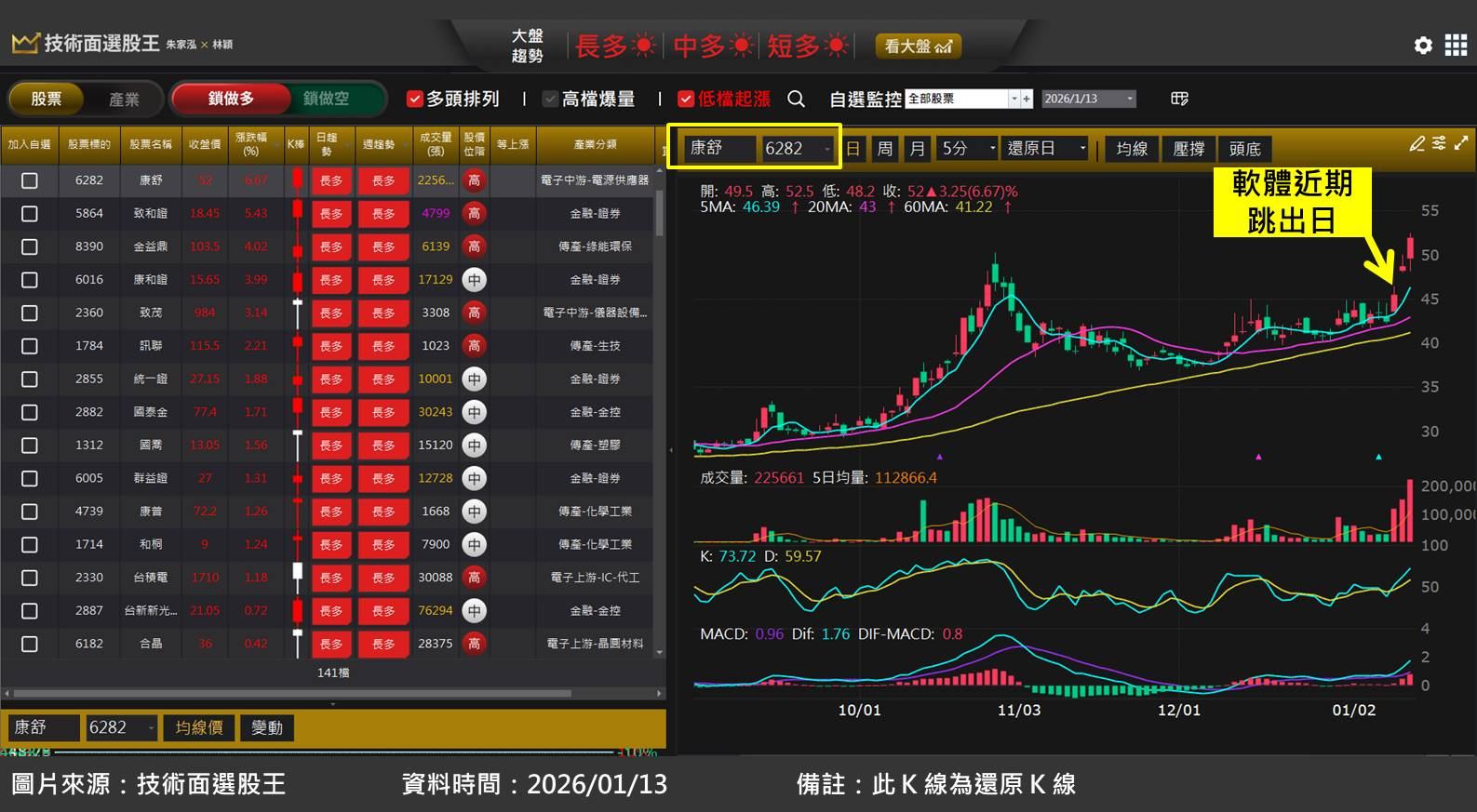The image size is (1477, 812).
Task: Click the 中多 market trend indicator
Action: [713, 46]
